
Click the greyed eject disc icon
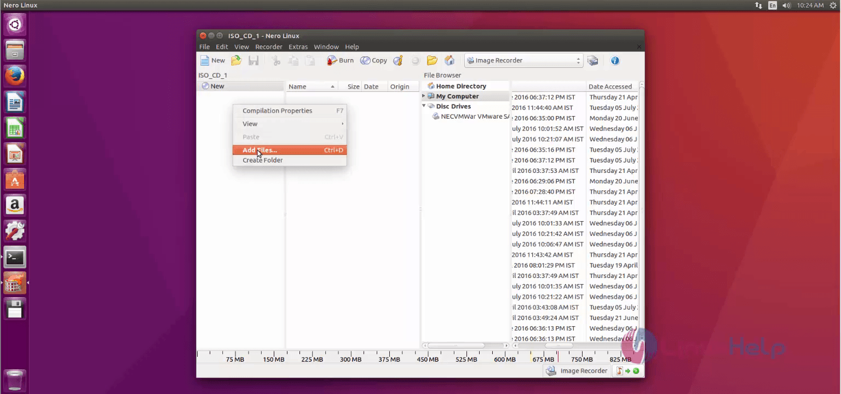pyautogui.click(x=415, y=61)
